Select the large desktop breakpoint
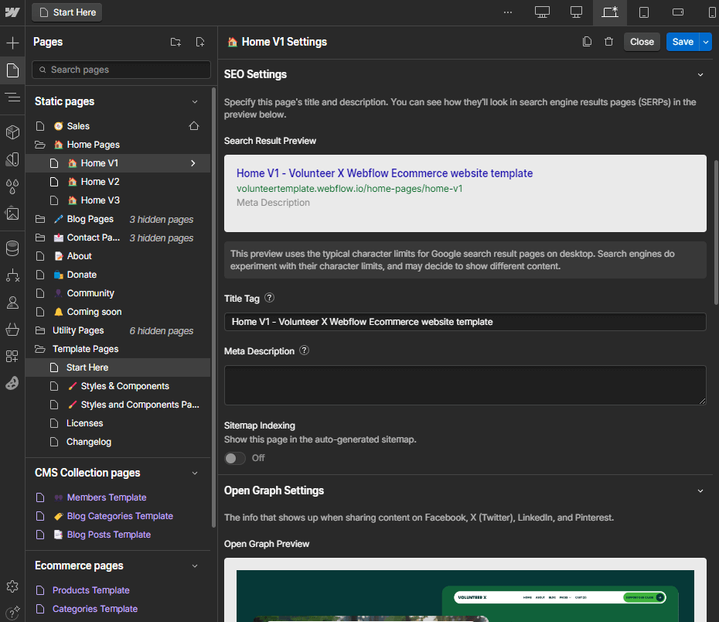Screen dimensions: 719x622 coord(542,12)
